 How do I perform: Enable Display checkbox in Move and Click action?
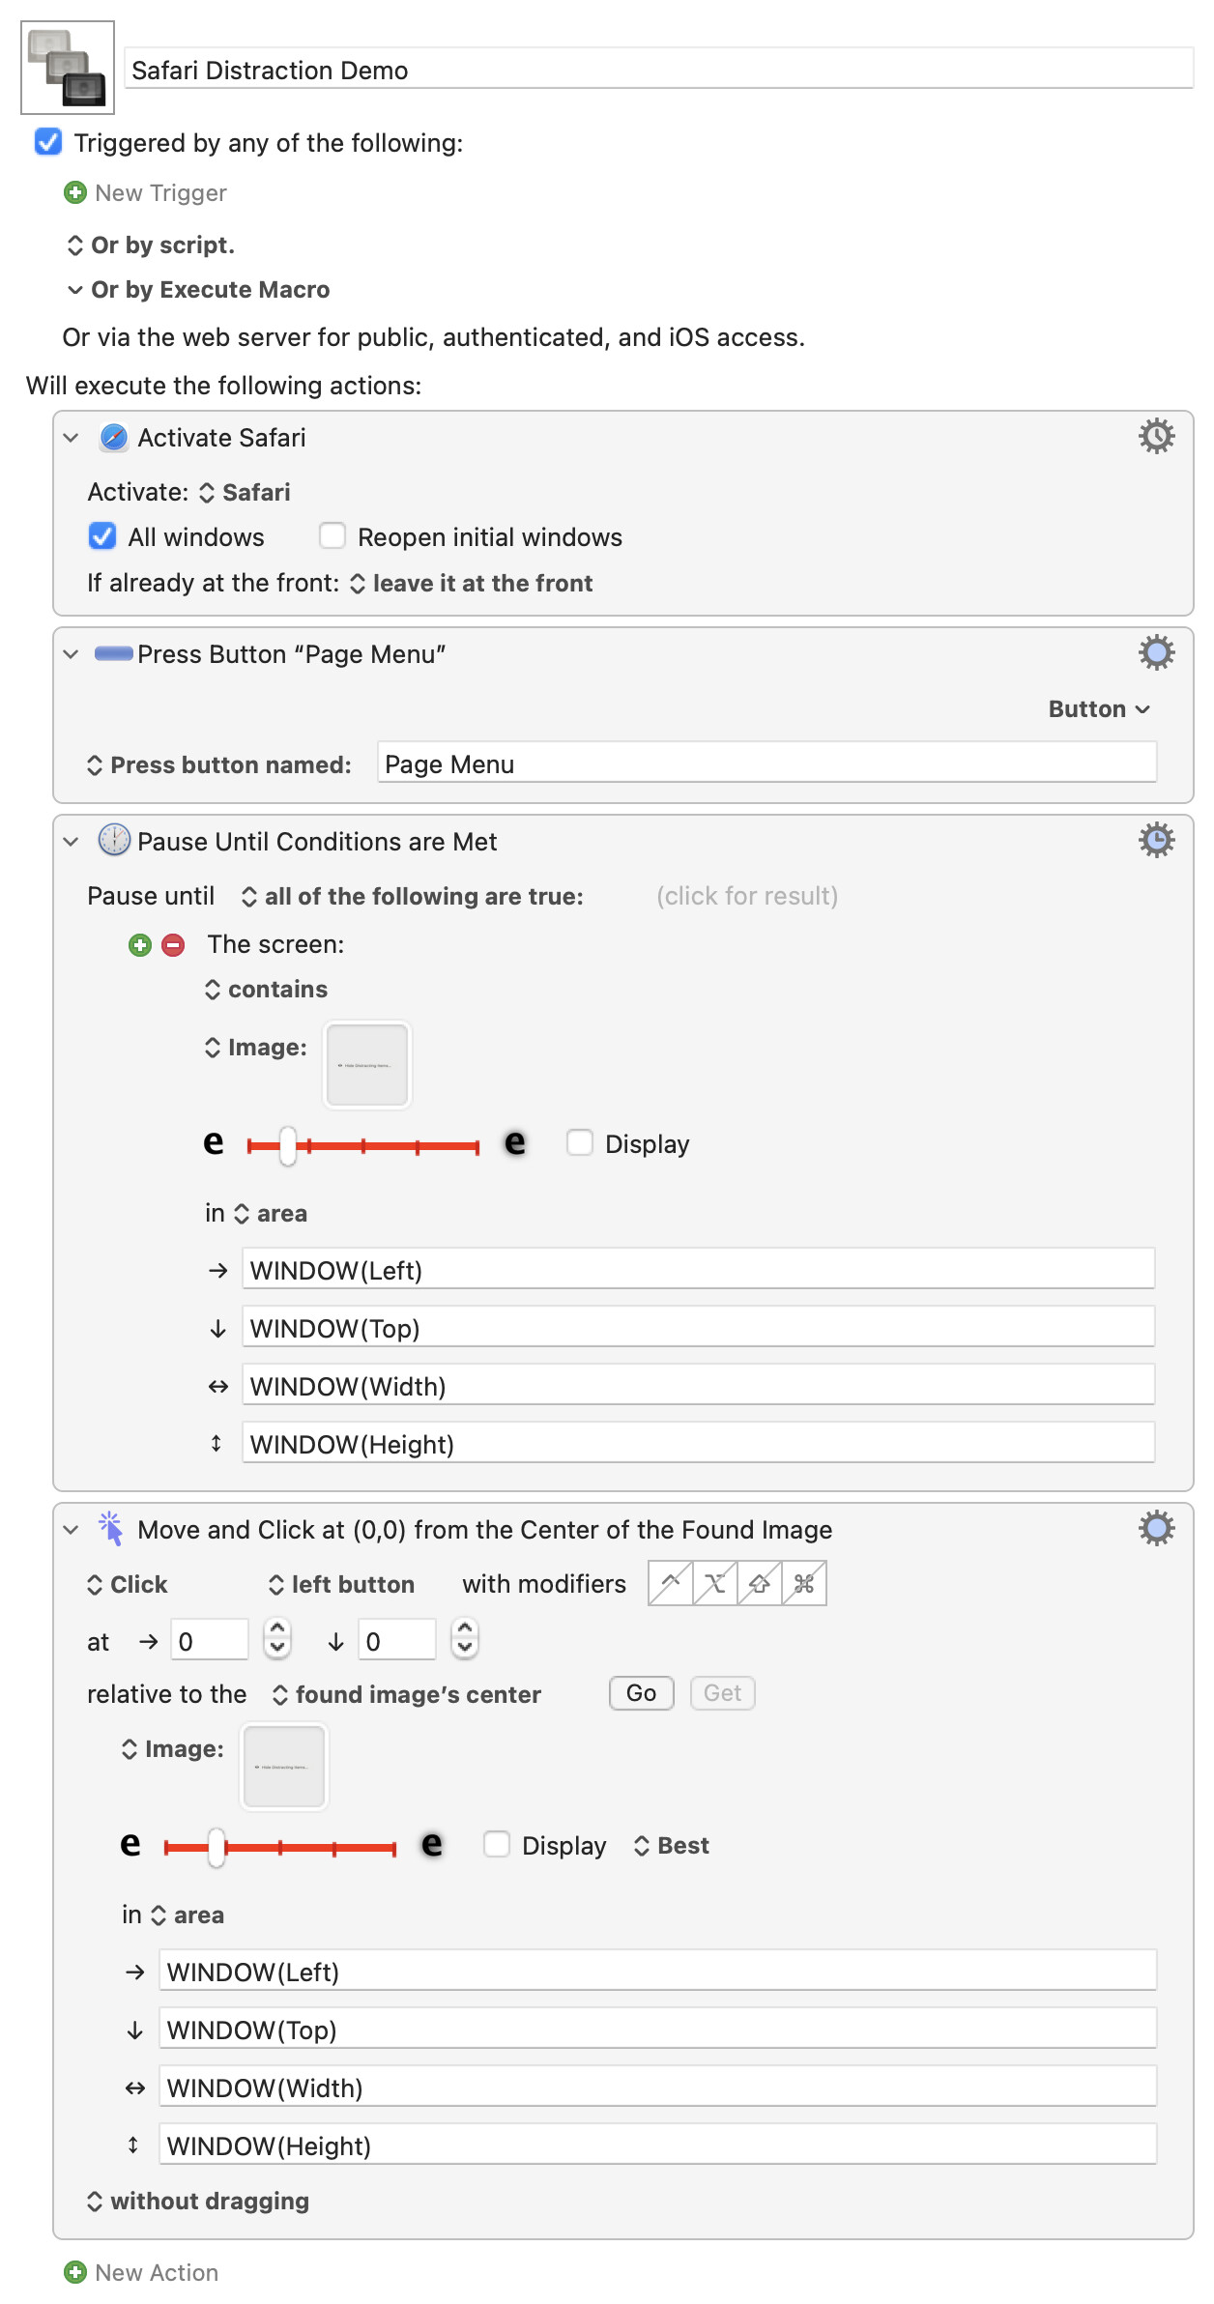tap(496, 1845)
